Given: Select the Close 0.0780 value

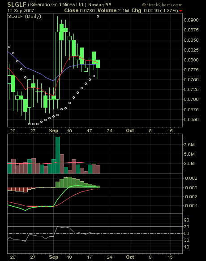Looking at the screenshot, I should pos(79,10).
